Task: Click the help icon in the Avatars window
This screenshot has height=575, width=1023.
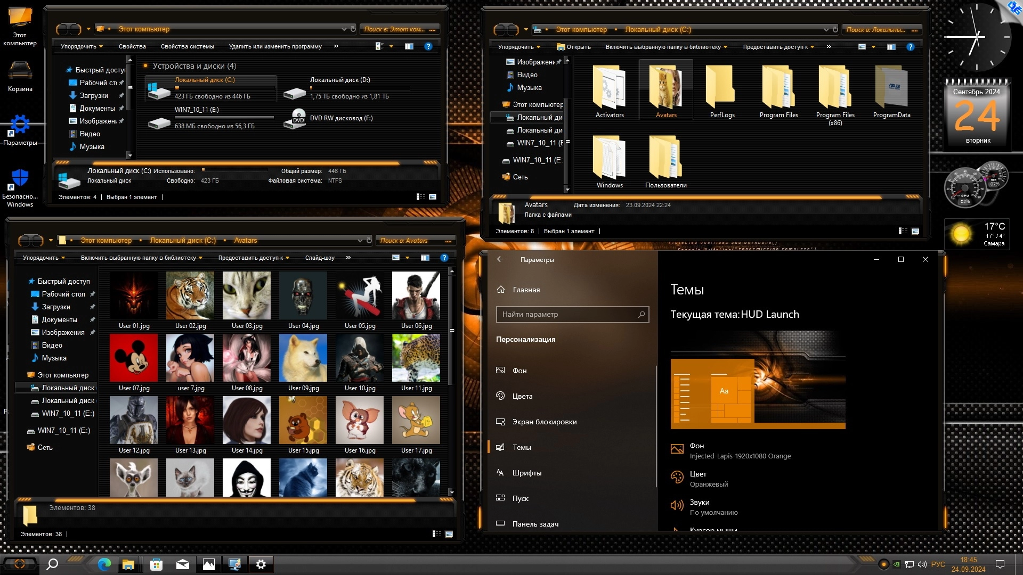Action: pyautogui.click(x=444, y=258)
